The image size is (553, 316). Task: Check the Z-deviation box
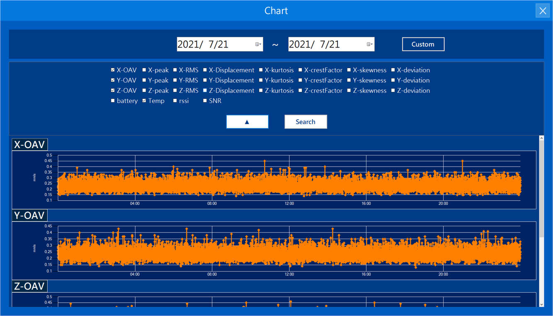pyautogui.click(x=393, y=91)
